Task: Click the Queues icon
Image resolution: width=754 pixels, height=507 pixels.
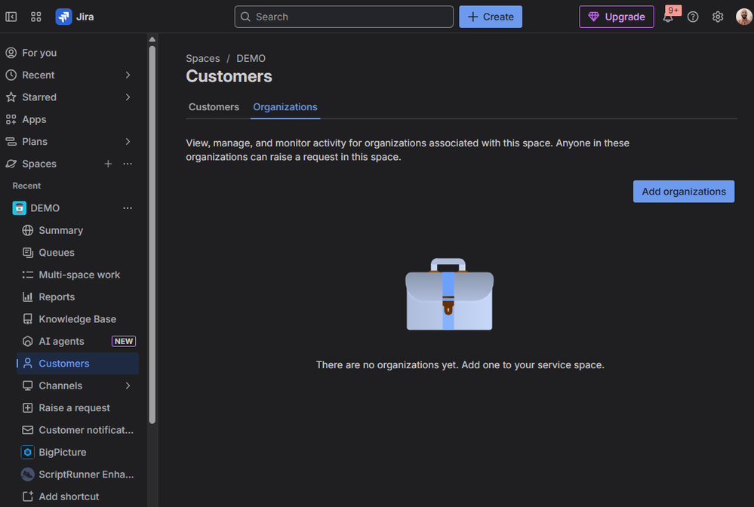Action: (x=28, y=252)
